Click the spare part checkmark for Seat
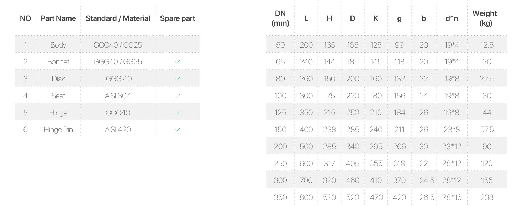Image resolution: width=517 pixels, height=206 pixels. click(x=178, y=96)
